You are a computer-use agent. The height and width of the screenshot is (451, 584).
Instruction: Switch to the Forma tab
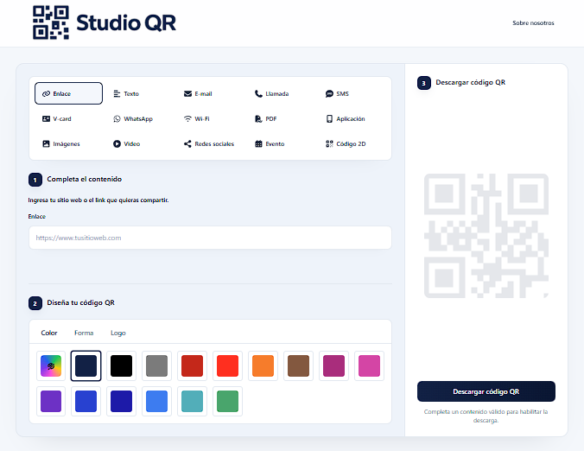tap(84, 333)
